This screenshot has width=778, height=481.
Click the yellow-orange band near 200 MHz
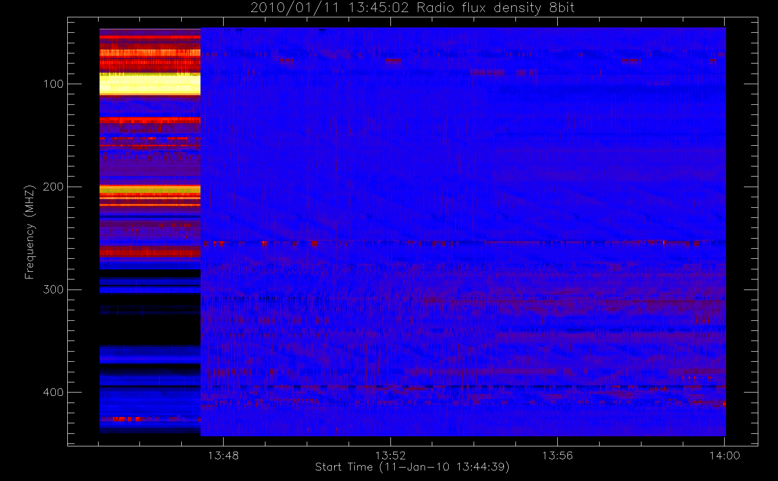pos(150,190)
